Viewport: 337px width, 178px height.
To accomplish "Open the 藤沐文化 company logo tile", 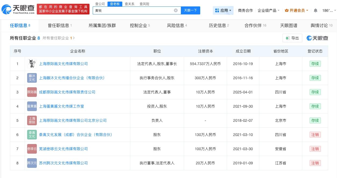I will tap(32, 78).
